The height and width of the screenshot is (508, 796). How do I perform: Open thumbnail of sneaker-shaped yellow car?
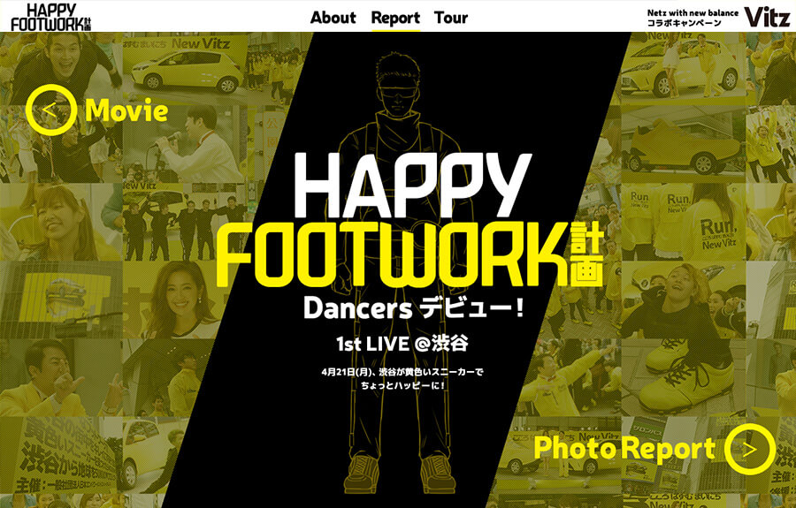tap(684, 145)
